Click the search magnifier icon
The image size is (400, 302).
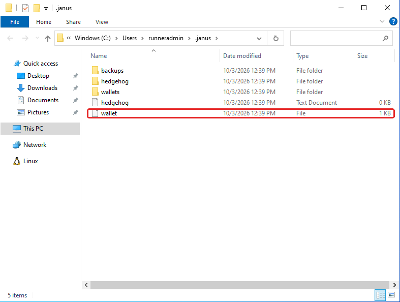385,38
